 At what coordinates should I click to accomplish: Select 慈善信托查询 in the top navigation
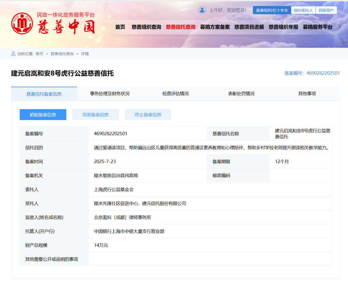coord(180,27)
